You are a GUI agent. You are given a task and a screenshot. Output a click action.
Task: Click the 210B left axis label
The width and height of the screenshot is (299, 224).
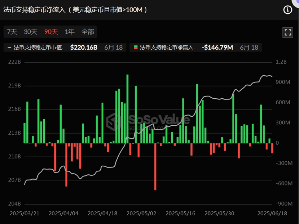(x=14, y=157)
